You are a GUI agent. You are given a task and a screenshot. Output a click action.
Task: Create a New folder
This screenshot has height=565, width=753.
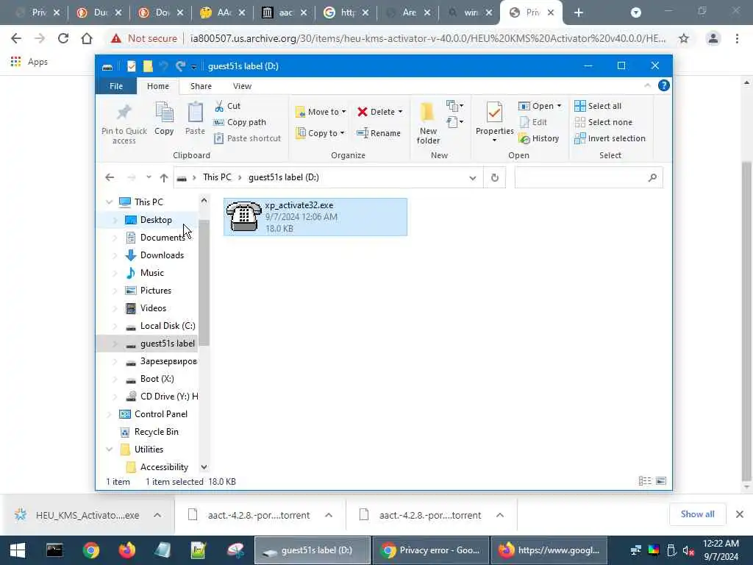428,123
